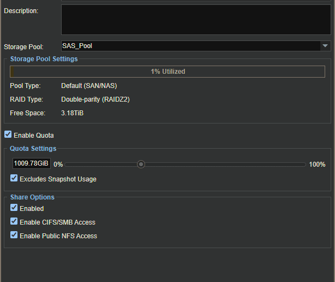Click the RAID Type value Double-parity (RAIDZ2)
The image size is (335, 282).
(x=95, y=99)
